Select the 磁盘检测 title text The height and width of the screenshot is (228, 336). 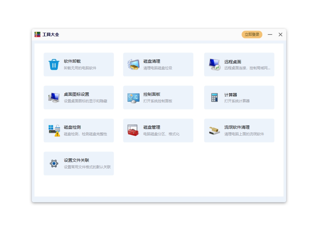pyautogui.click(x=72, y=127)
